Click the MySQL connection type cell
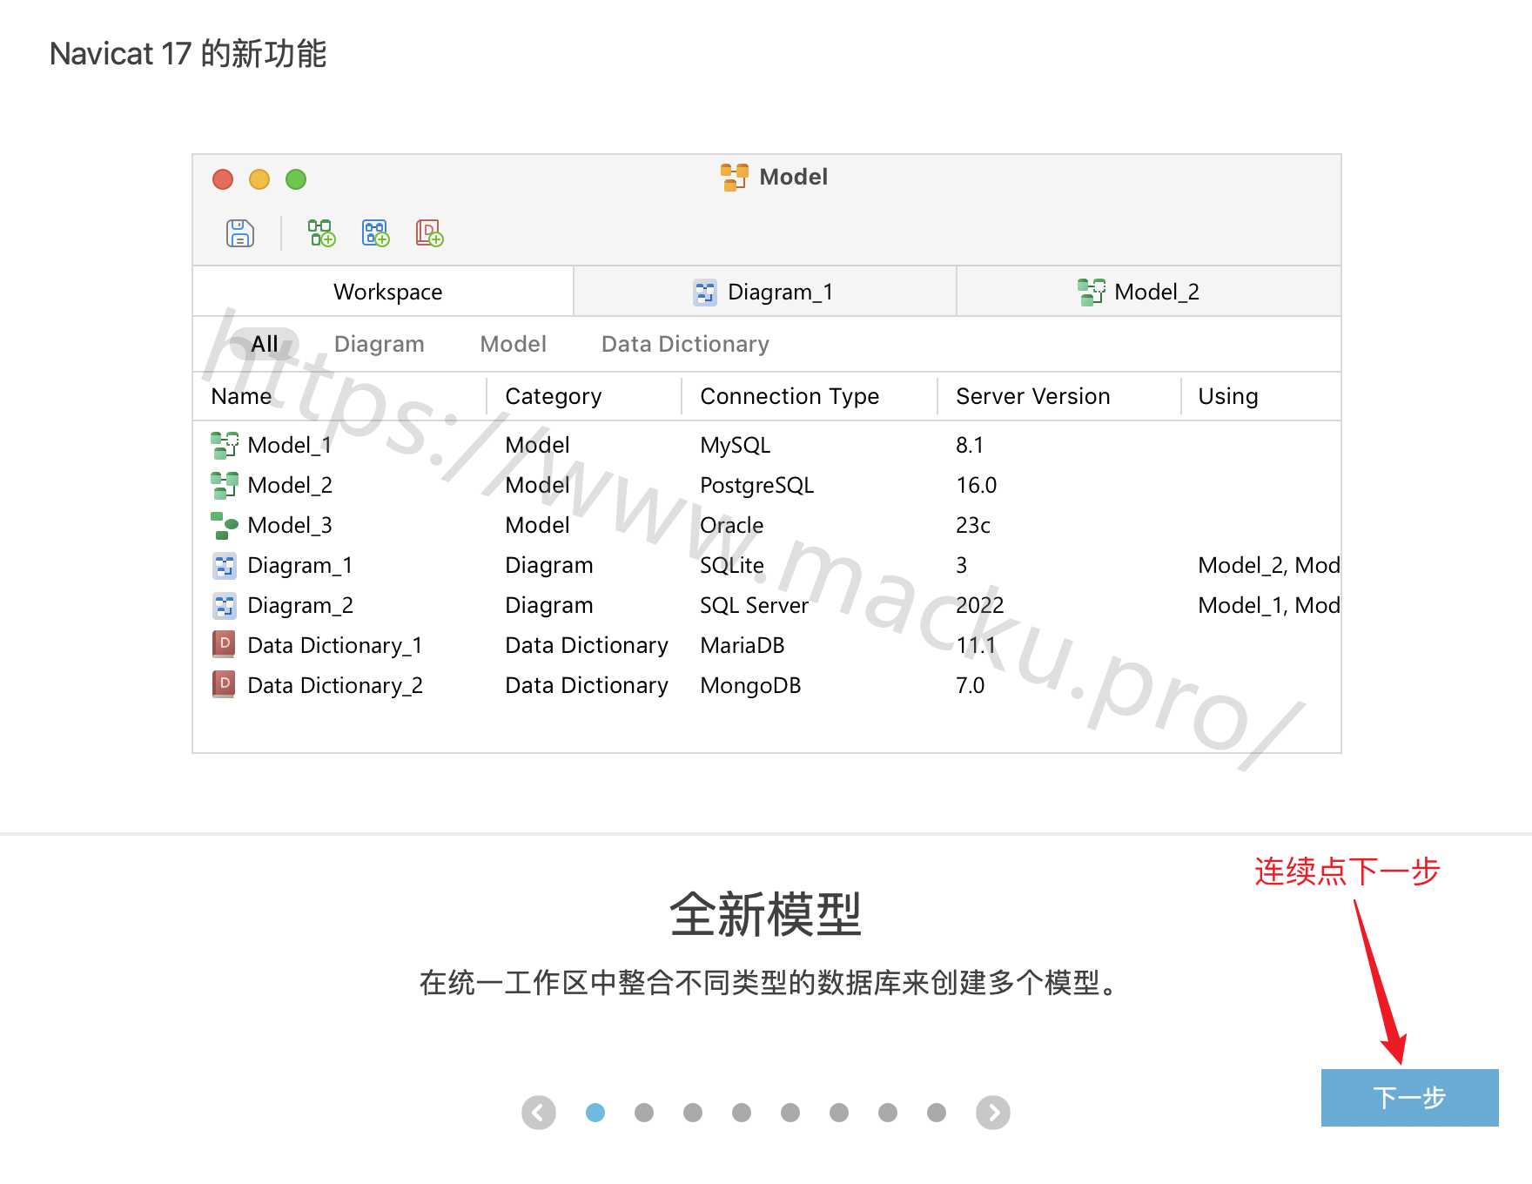This screenshot has height=1184, width=1532. click(x=736, y=445)
